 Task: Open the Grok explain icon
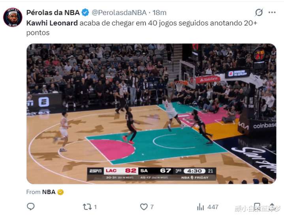(259, 13)
